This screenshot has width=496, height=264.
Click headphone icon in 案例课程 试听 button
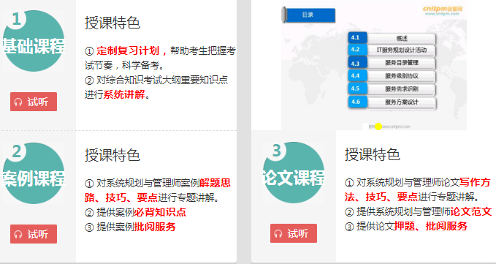click(x=18, y=234)
